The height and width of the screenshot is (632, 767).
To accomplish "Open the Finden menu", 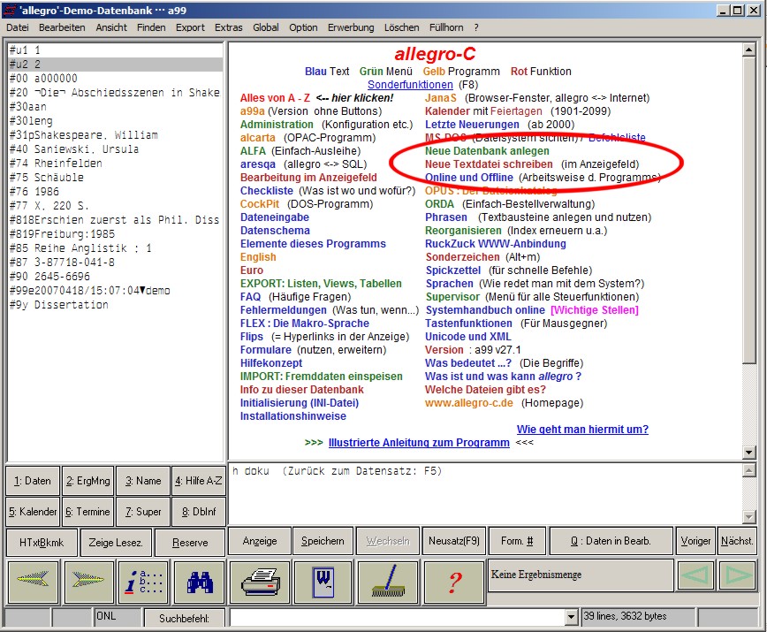I will coord(151,27).
